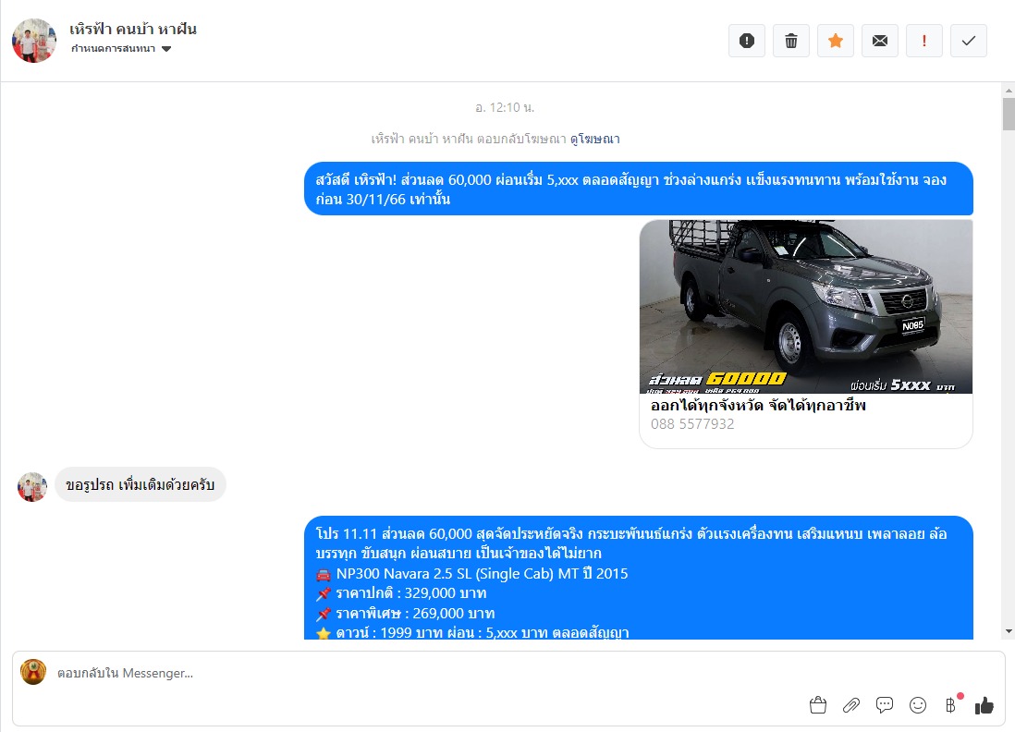Open the shopping bag products icon
Viewport: 1015px width, 732px height.
[x=818, y=705]
